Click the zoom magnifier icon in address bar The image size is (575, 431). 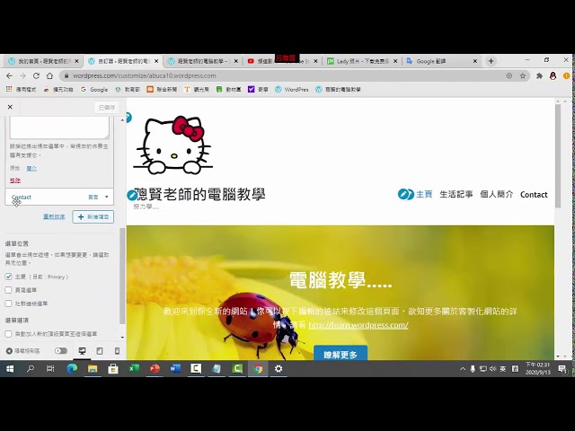click(x=509, y=75)
